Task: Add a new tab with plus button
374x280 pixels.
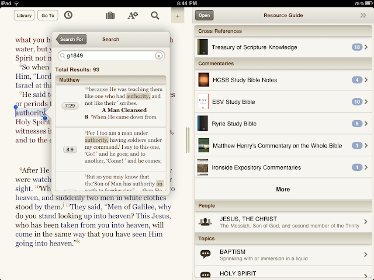Action: coord(178,16)
